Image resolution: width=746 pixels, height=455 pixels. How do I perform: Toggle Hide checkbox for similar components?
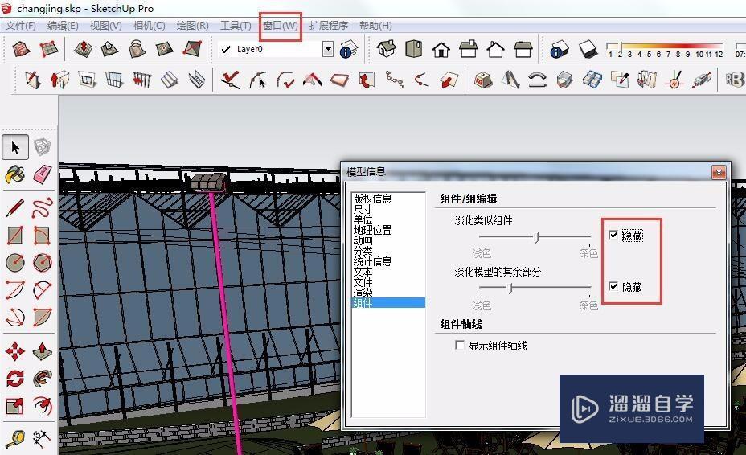pos(613,235)
